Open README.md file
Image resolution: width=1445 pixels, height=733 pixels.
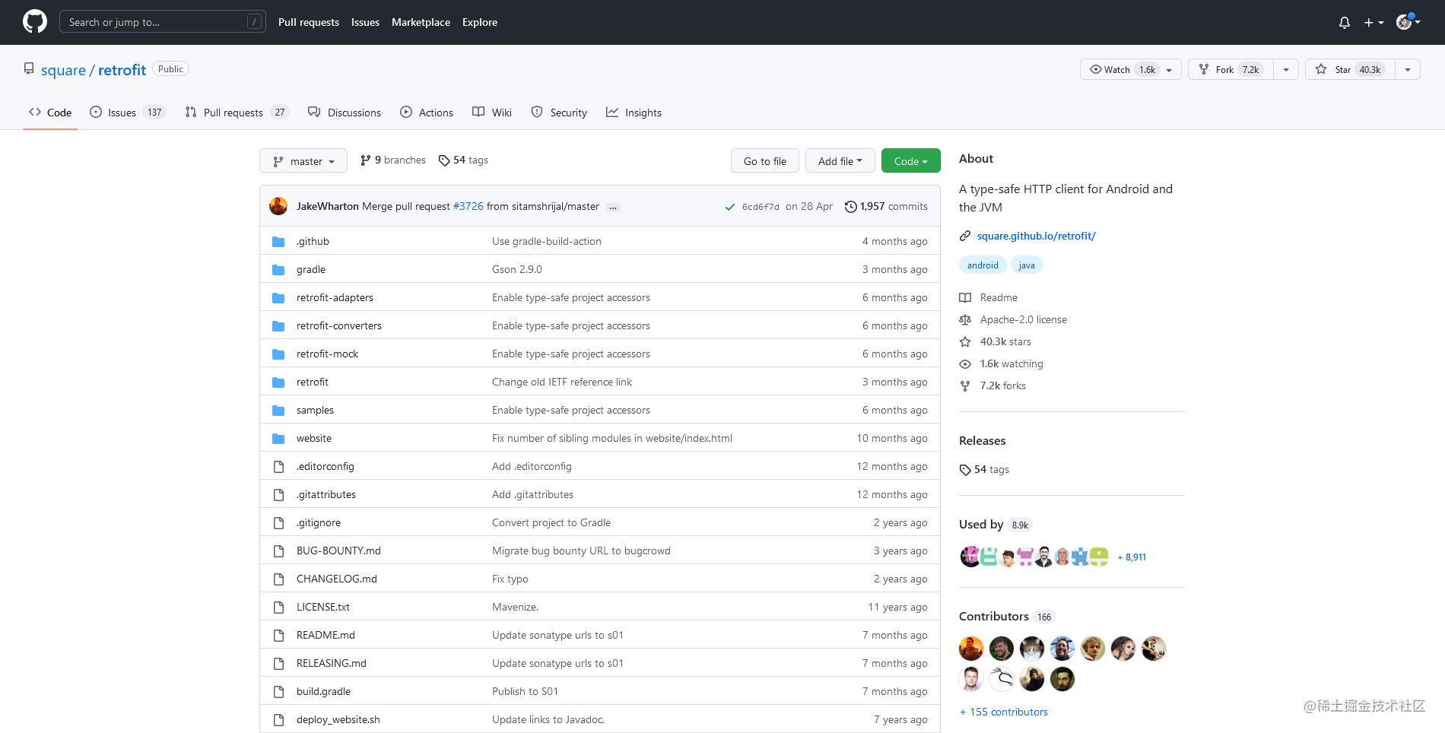click(x=326, y=635)
